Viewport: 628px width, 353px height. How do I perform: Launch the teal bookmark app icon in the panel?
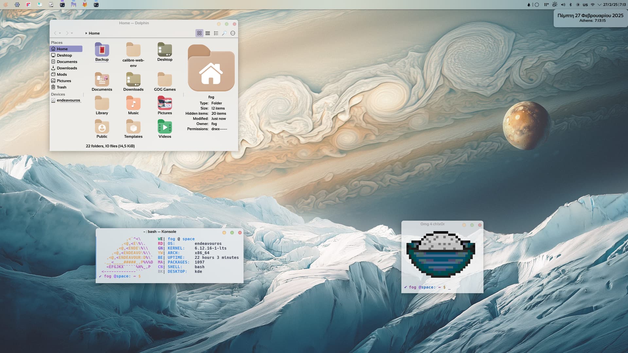pos(40,5)
